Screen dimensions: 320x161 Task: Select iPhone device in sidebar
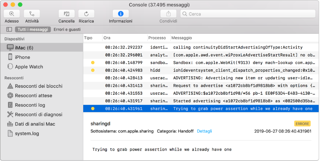pos(42,57)
